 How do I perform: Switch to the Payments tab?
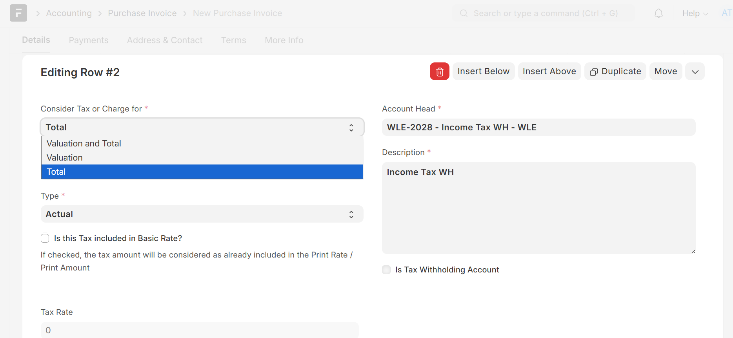[88, 40]
